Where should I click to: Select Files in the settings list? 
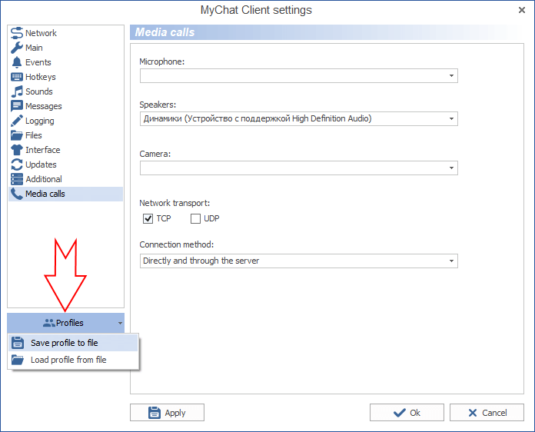pyautogui.click(x=33, y=135)
